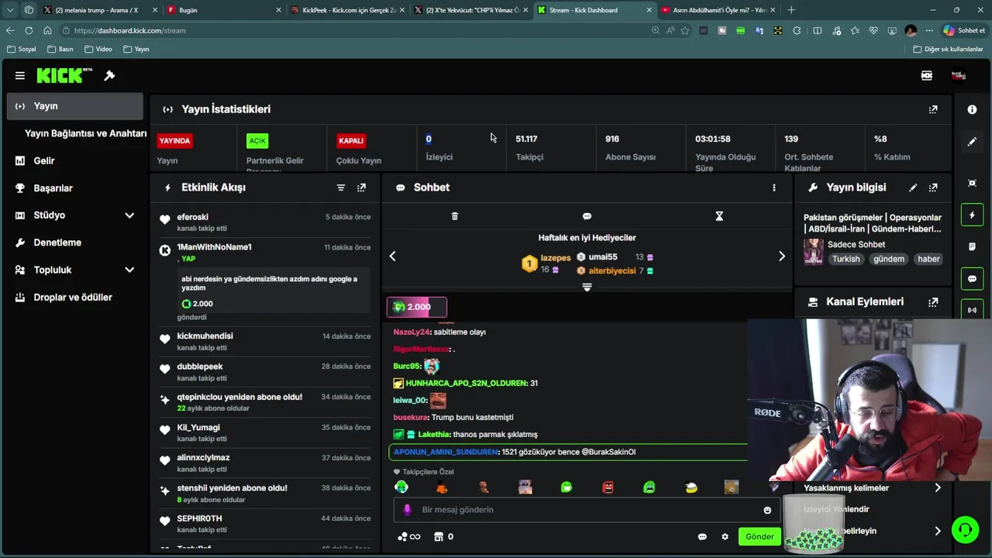992x558 pixels.
Task: Click the Sadece Sohbet category thumbnail
Action: tap(813, 252)
